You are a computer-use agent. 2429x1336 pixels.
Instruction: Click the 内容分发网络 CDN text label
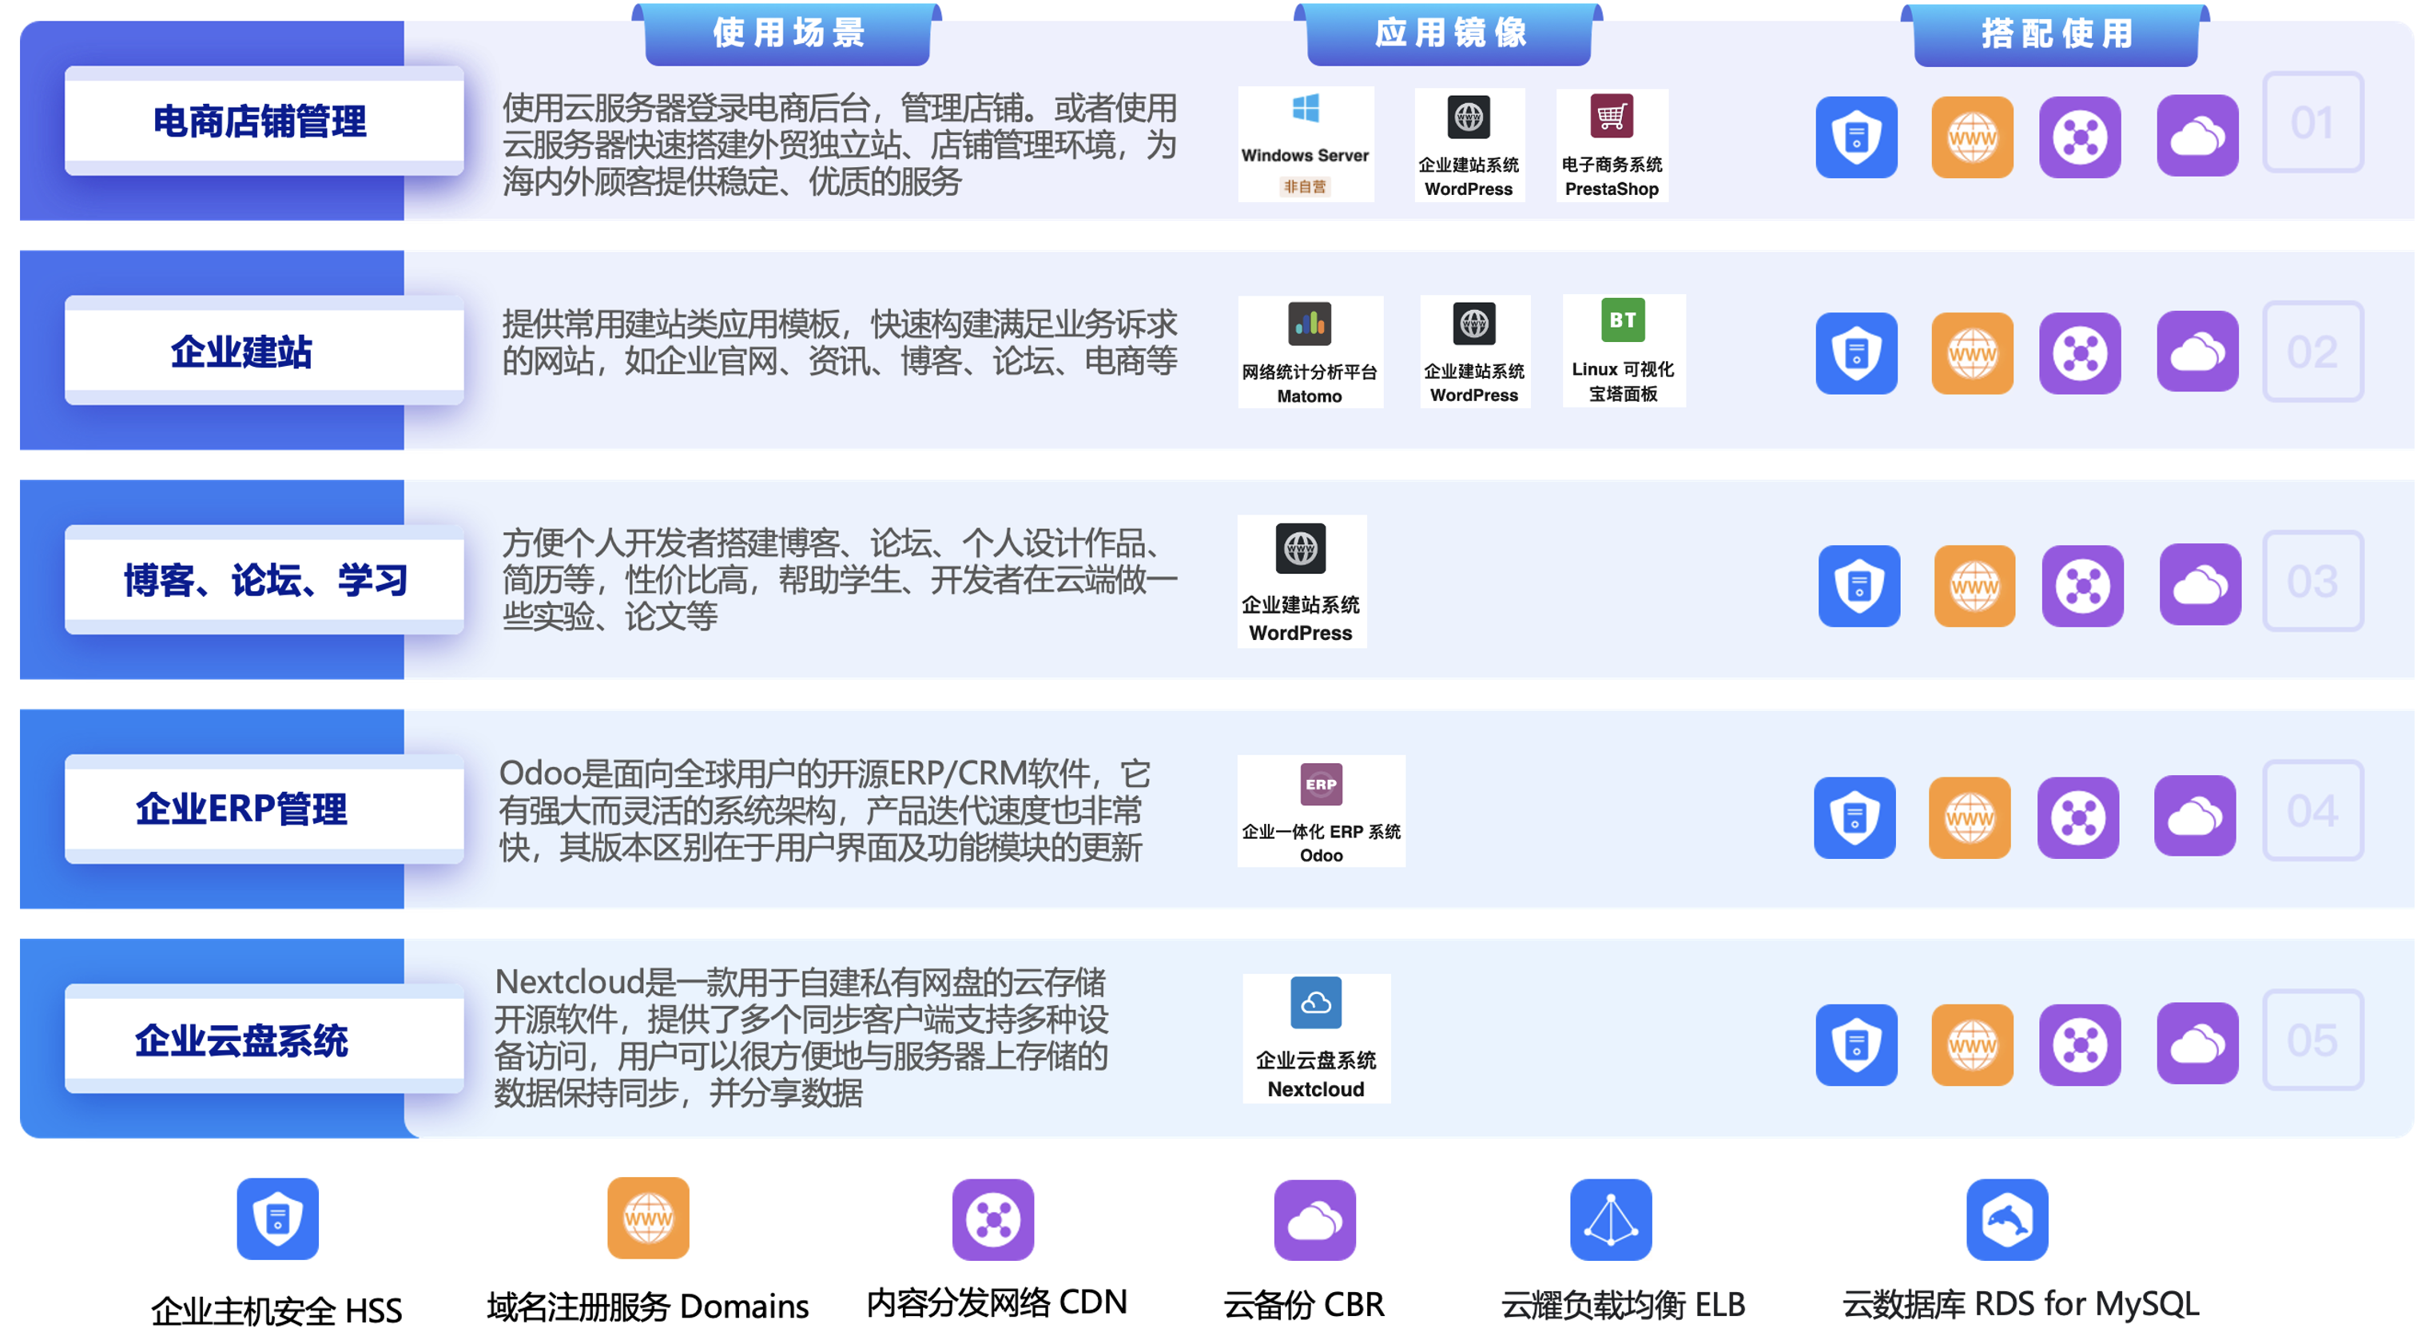996,1302
